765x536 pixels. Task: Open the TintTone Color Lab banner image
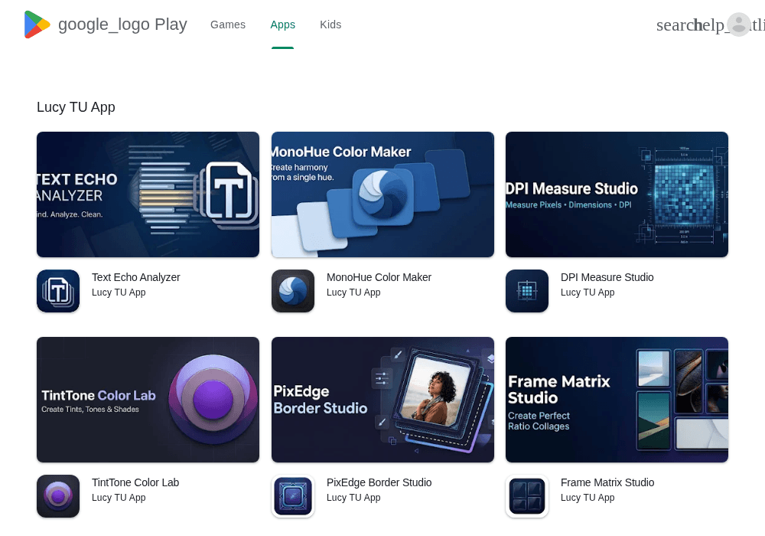(148, 399)
